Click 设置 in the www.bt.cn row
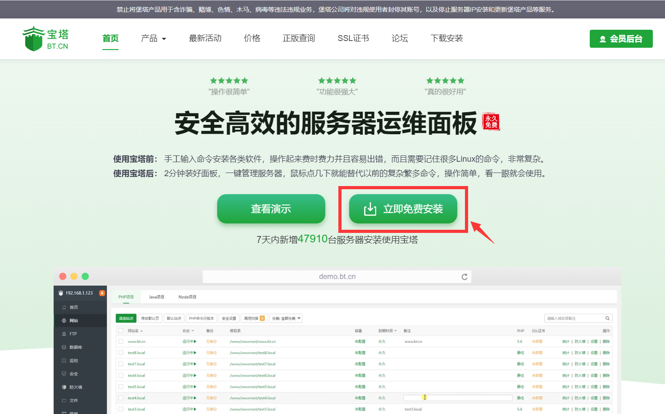Screen dimensions: 665x414 click(594, 341)
